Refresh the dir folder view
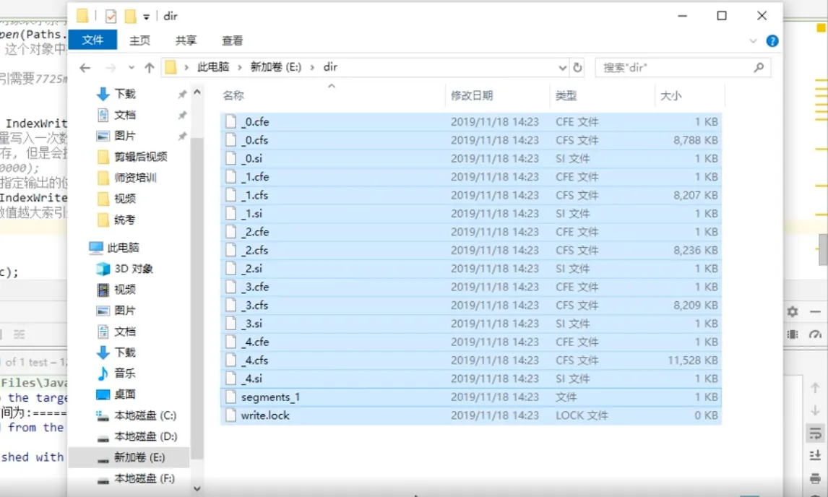The height and width of the screenshot is (497, 828). 578,68
